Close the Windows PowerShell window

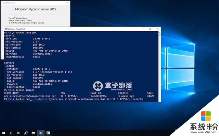pyautogui.click(x=157, y=29)
